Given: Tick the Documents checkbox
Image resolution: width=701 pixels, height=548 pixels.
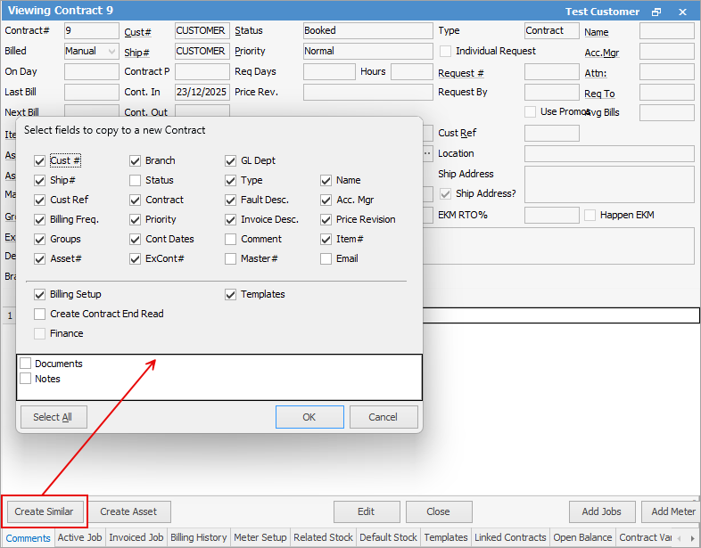Looking at the screenshot, I should coord(26,364).
